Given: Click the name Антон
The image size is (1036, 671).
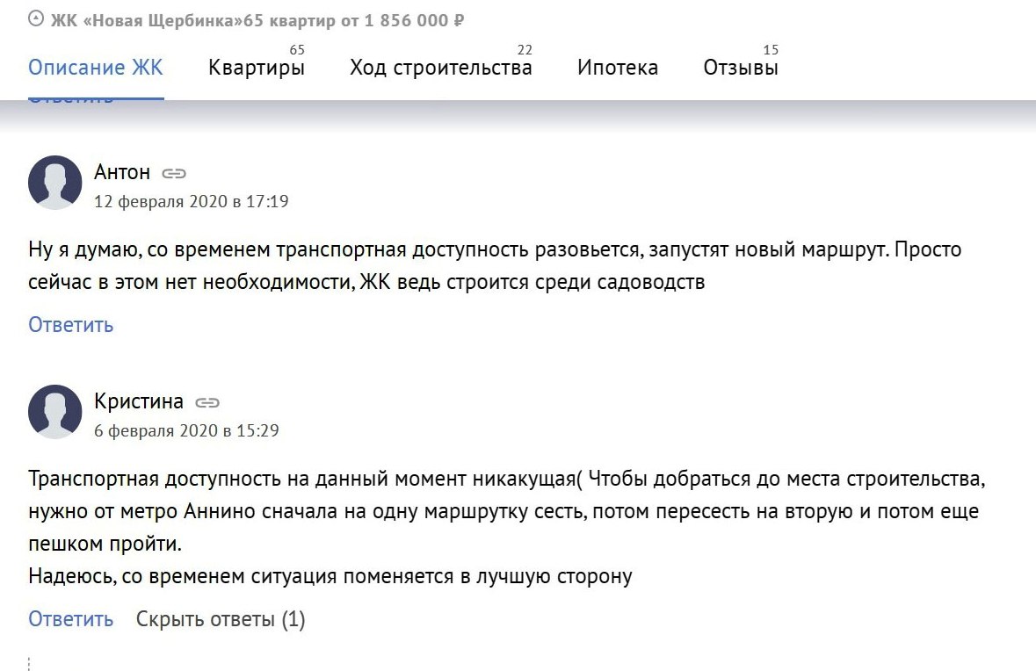Looking at the screenshot, I should 122,172.
